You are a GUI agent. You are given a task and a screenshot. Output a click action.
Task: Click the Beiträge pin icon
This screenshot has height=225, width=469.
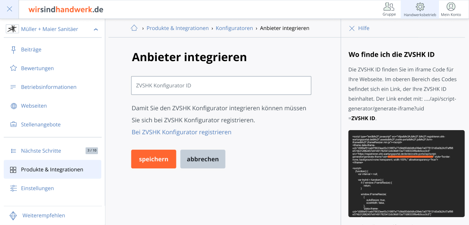pos(14,49)
